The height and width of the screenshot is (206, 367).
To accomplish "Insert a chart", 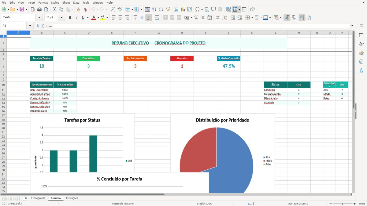I will [x=183, y=9].
